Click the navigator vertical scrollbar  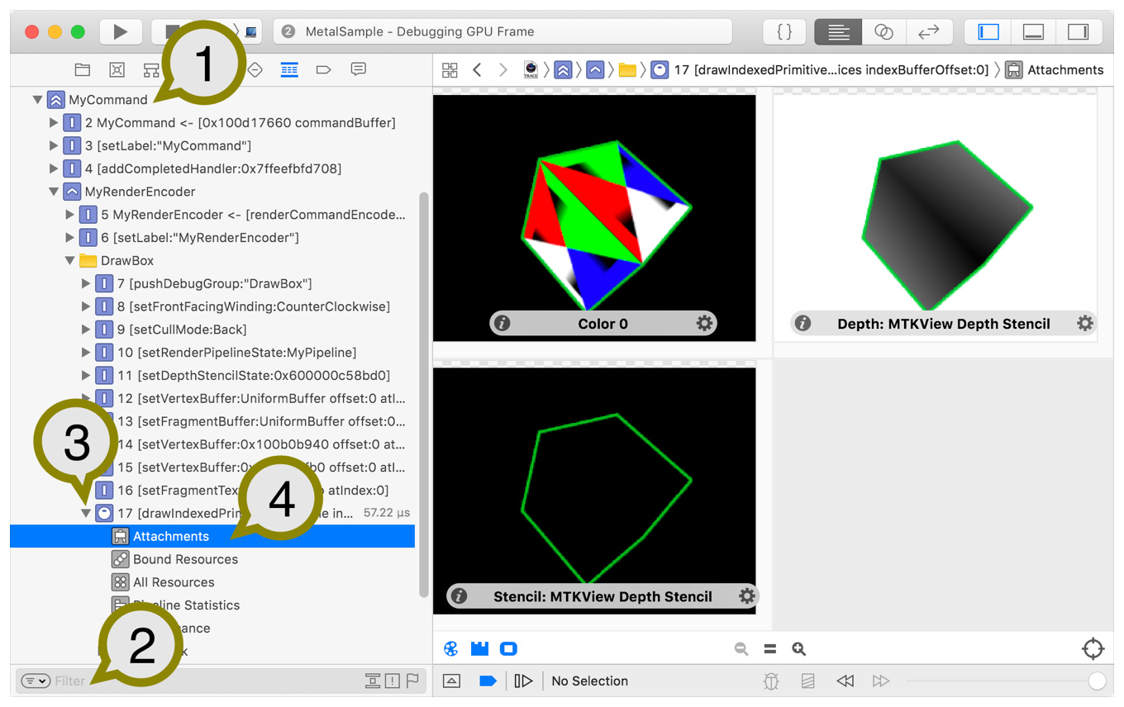(424, 395)
